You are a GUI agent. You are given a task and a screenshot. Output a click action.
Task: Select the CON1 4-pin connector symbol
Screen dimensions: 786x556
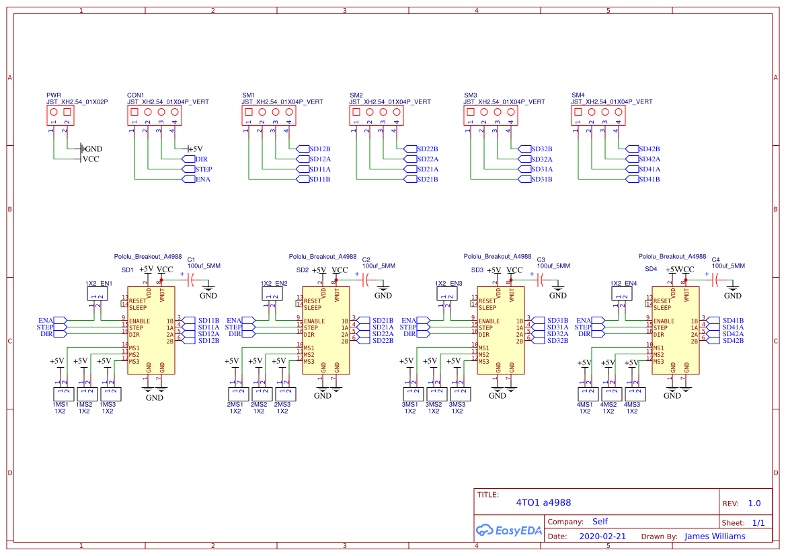(x=155, y=114)
